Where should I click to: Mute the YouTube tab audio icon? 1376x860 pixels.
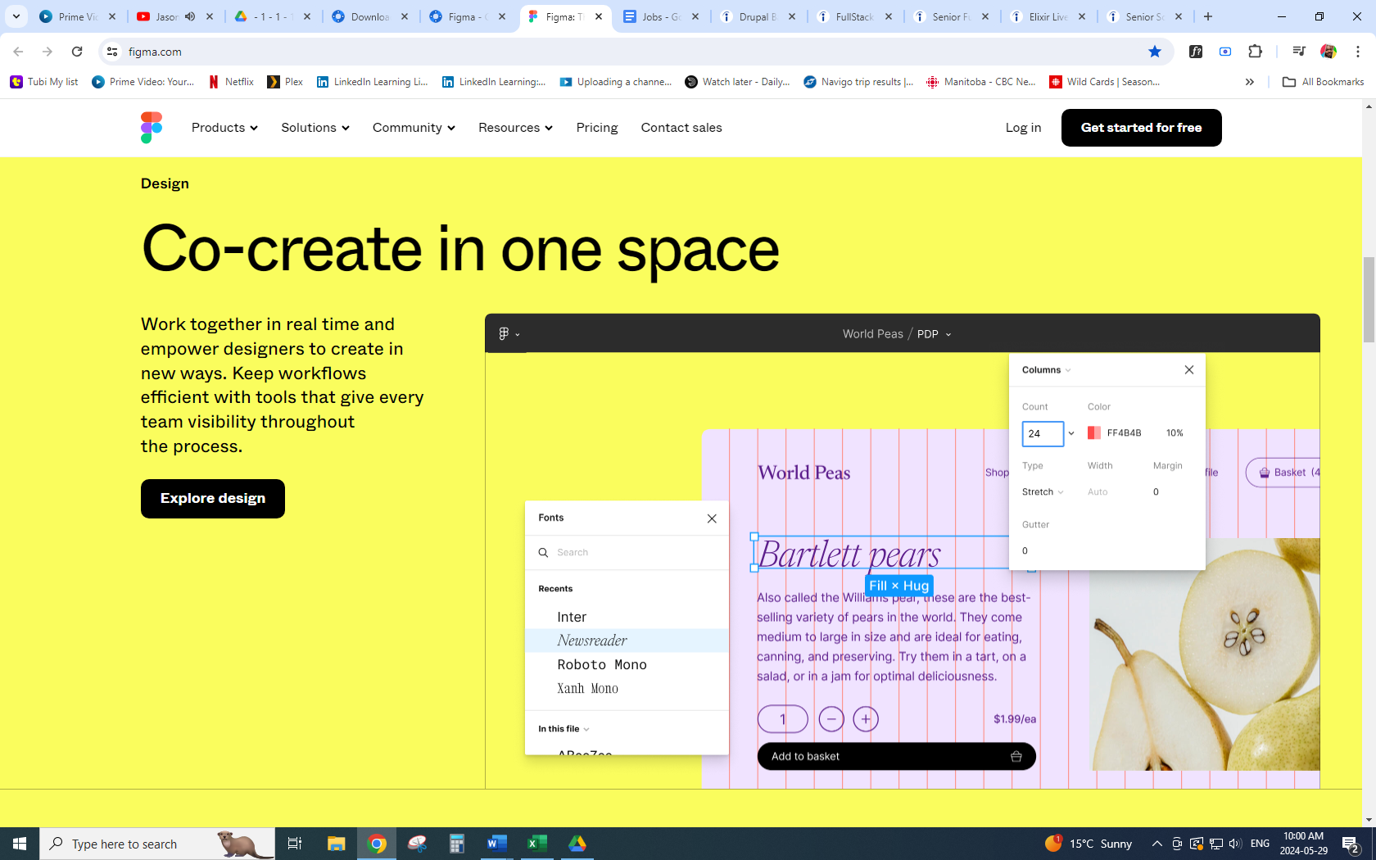(190, 16)
